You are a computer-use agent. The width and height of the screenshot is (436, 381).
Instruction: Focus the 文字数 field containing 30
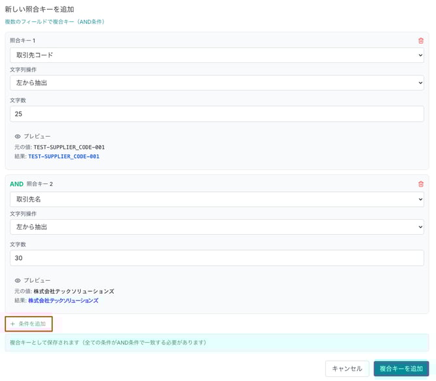click(217, 257)
